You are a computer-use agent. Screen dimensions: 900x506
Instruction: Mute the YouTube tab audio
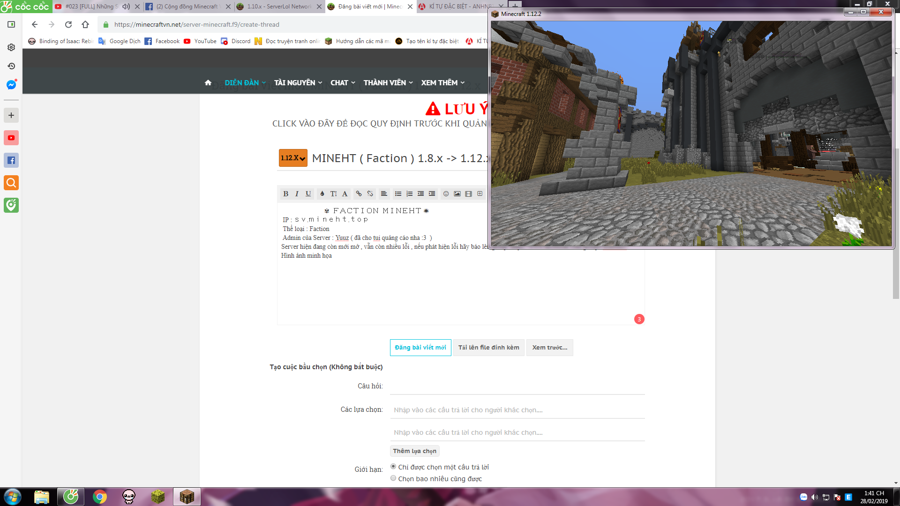[x=126, y=7]
